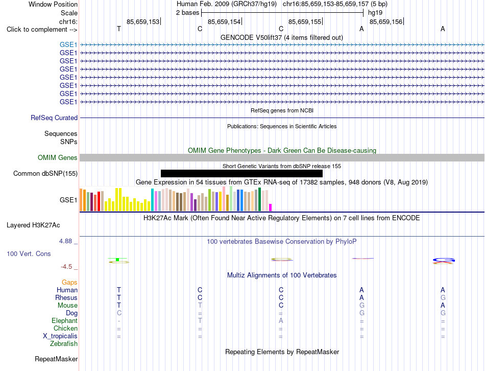This screenshot has width=485, height=371.
Task: Click the black dbSNP variant bar
Action: point(241,173)
